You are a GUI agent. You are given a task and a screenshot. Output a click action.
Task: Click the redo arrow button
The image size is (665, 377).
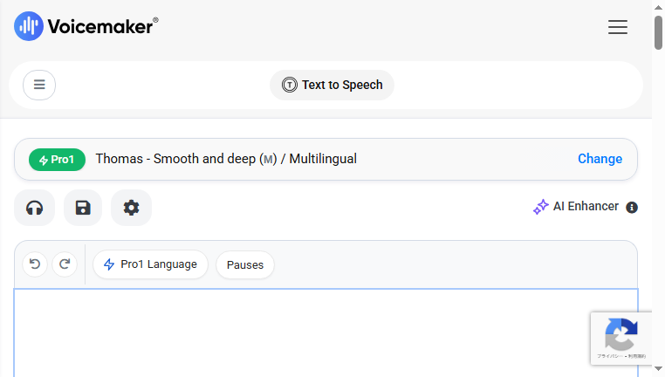(65, 264)
